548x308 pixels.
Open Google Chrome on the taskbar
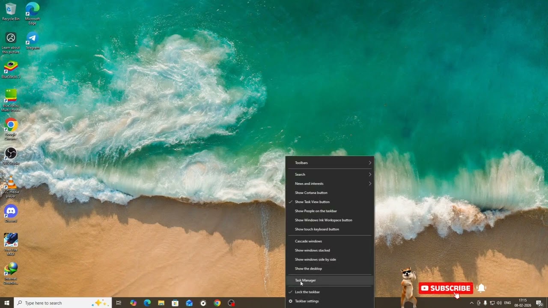pos(217,303)
